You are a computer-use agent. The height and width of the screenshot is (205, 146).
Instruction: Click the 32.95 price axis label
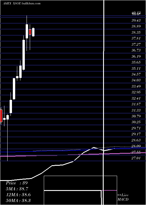pos(136,92)
